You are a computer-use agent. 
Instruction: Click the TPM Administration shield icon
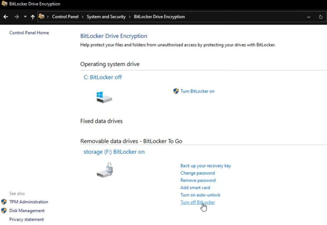[x=4, y=202]
